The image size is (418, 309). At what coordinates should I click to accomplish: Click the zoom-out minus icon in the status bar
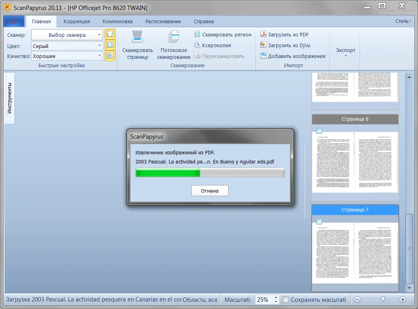point(357,299)
